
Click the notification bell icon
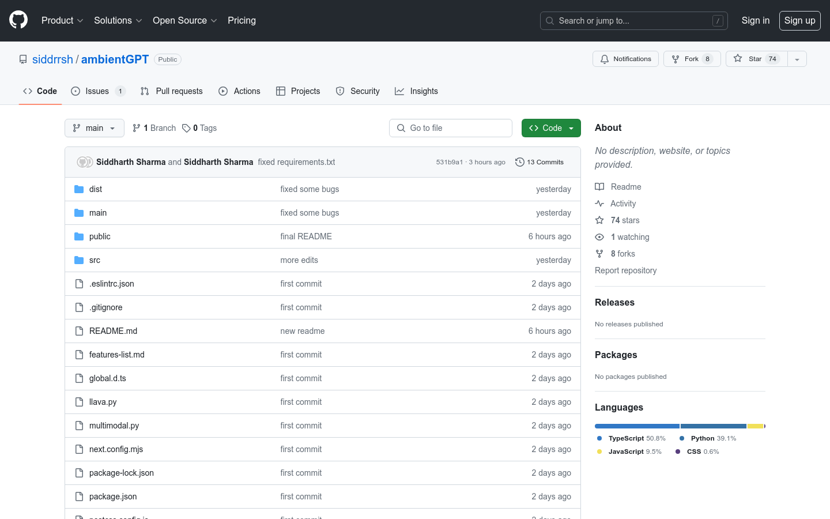coord(605,59)
